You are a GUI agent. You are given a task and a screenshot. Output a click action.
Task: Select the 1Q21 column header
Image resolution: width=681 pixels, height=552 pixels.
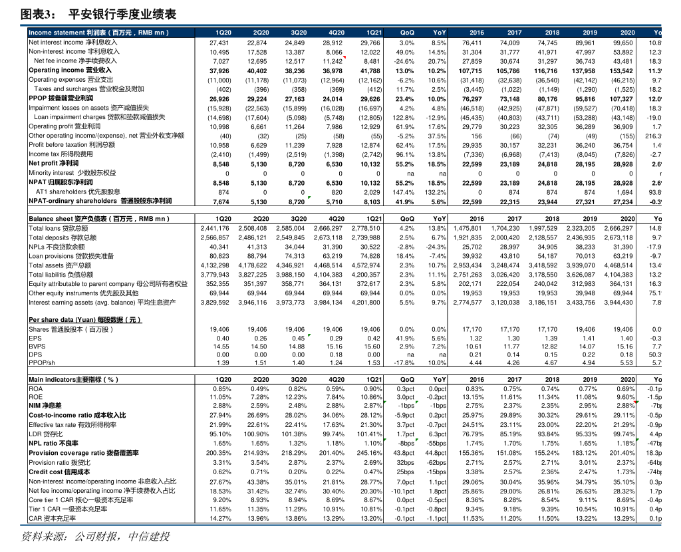tap(374, 33)
